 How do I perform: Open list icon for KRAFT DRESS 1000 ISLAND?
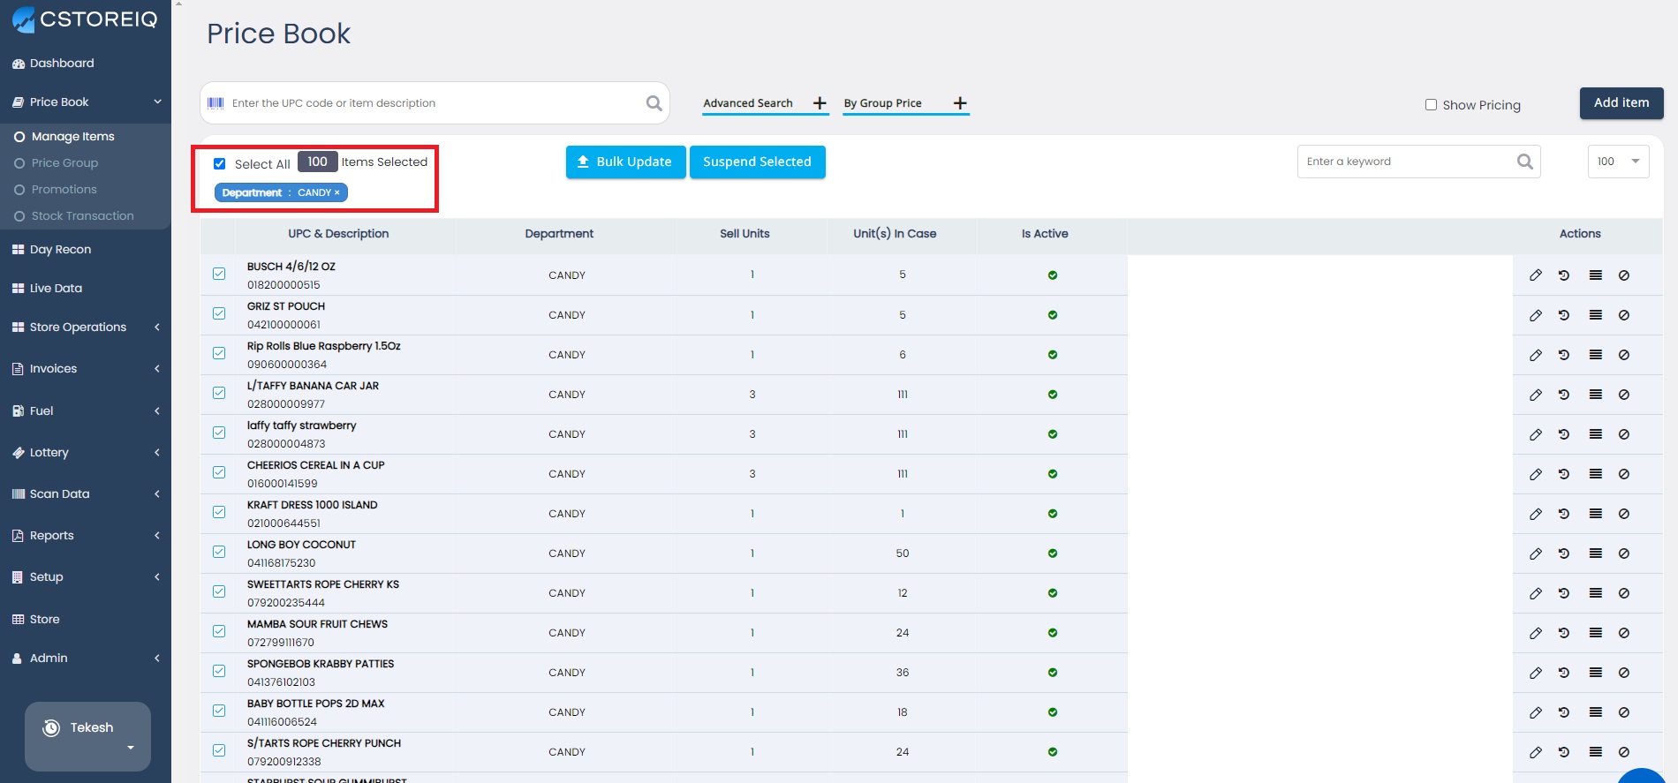pos(1595,514)
